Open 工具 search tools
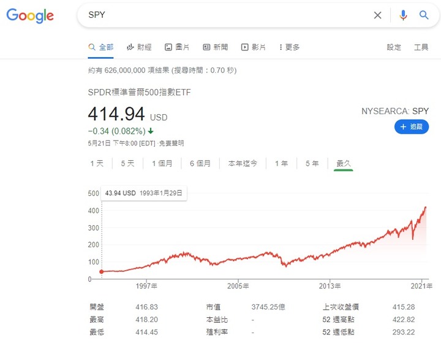The height and width of the screenshot is (343, 441). tap(421, 47)
